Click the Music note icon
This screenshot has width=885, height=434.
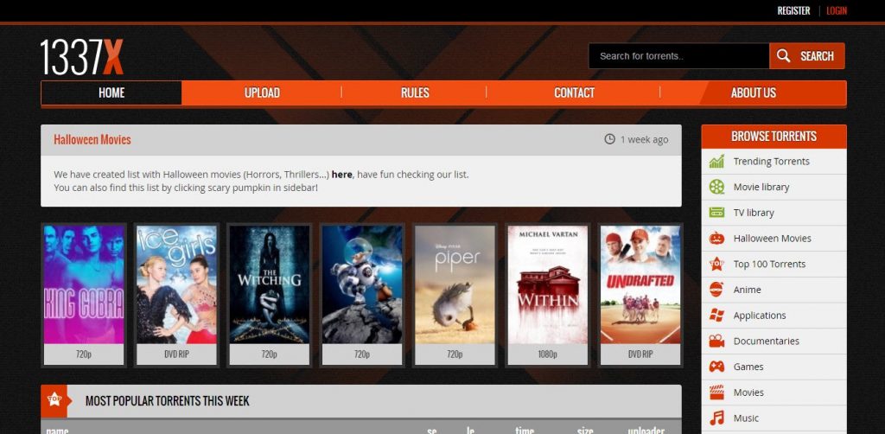pyautogui.click(x=716, y=418)
